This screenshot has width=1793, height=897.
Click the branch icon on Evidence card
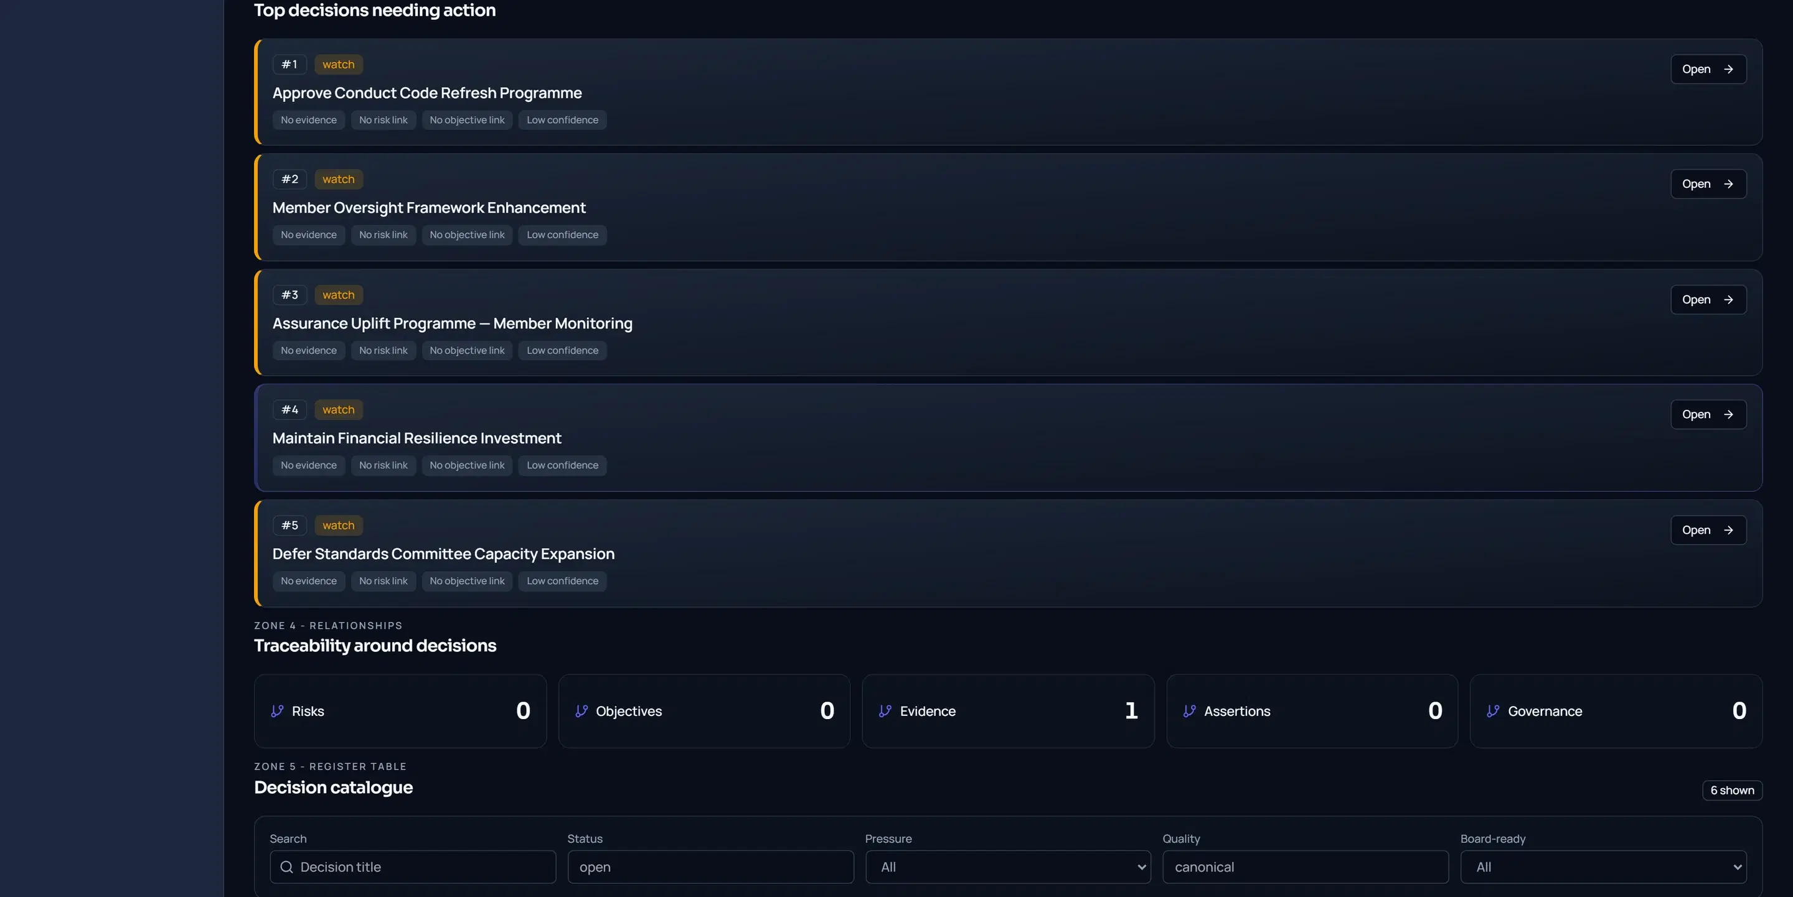885,710
